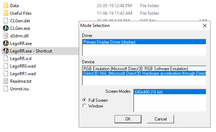Click the Uninst.isu file icon
This screenshot has height=132, width=216.
[x=6, y=88]
